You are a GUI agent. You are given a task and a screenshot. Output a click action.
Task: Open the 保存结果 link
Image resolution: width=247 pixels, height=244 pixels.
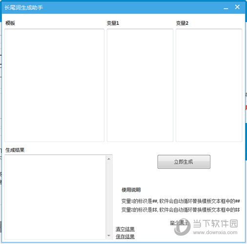tap(125, 236)
